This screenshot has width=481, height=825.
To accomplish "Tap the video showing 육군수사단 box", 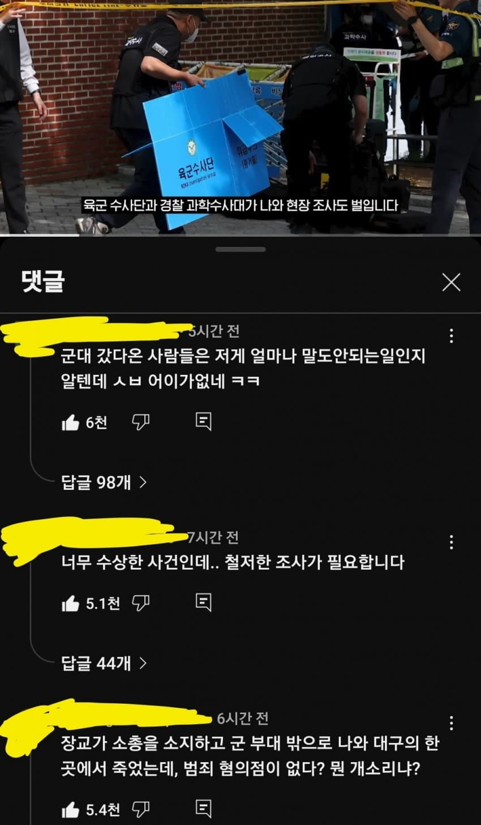I will tap(240, 116).
